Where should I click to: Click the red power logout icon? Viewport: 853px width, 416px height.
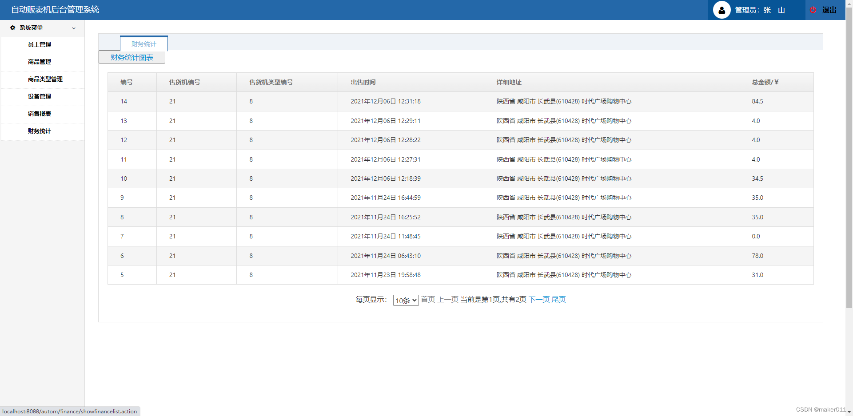[813, 10]
